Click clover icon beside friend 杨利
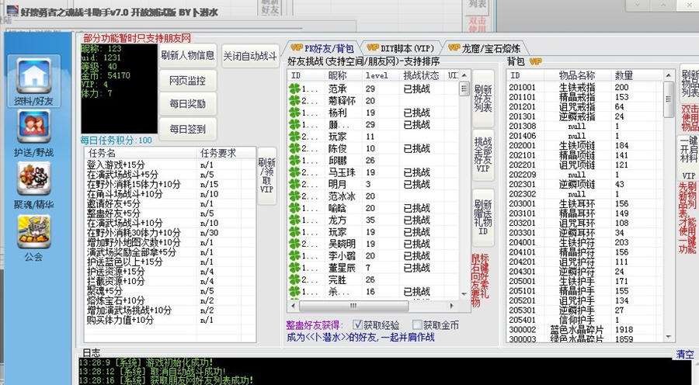 [294, 113]
